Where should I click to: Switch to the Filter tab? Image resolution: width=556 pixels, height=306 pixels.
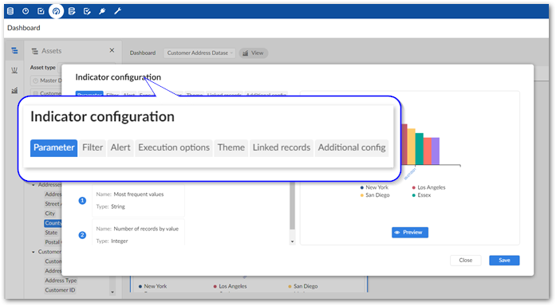pos(93,147)
